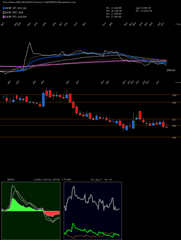The height and width of the screenshot is (240, 181).
Task: Click the 257 price level label
Action: point(174,120)
